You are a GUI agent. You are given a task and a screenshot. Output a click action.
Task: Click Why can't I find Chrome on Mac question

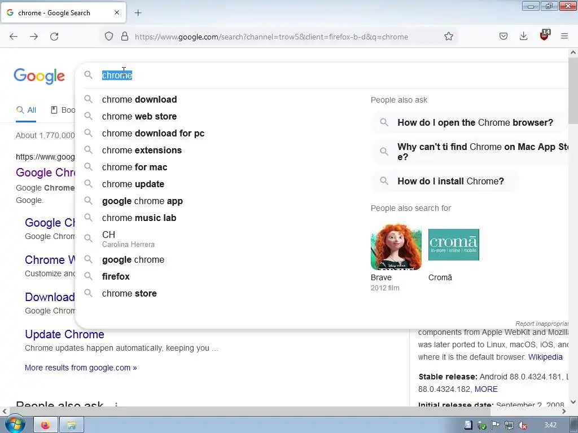[470, 152]
